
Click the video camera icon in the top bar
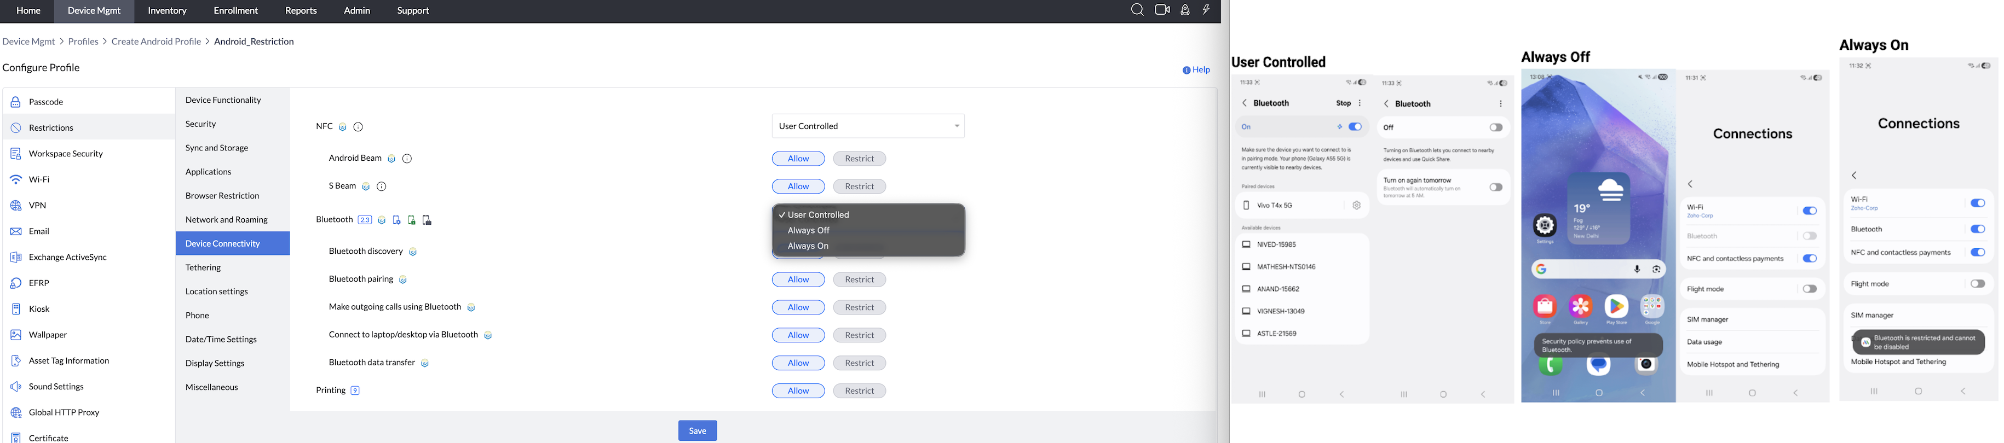pos(1162,10)
